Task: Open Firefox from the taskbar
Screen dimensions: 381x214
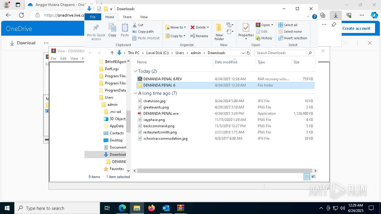Action: (x=151, y=208)
